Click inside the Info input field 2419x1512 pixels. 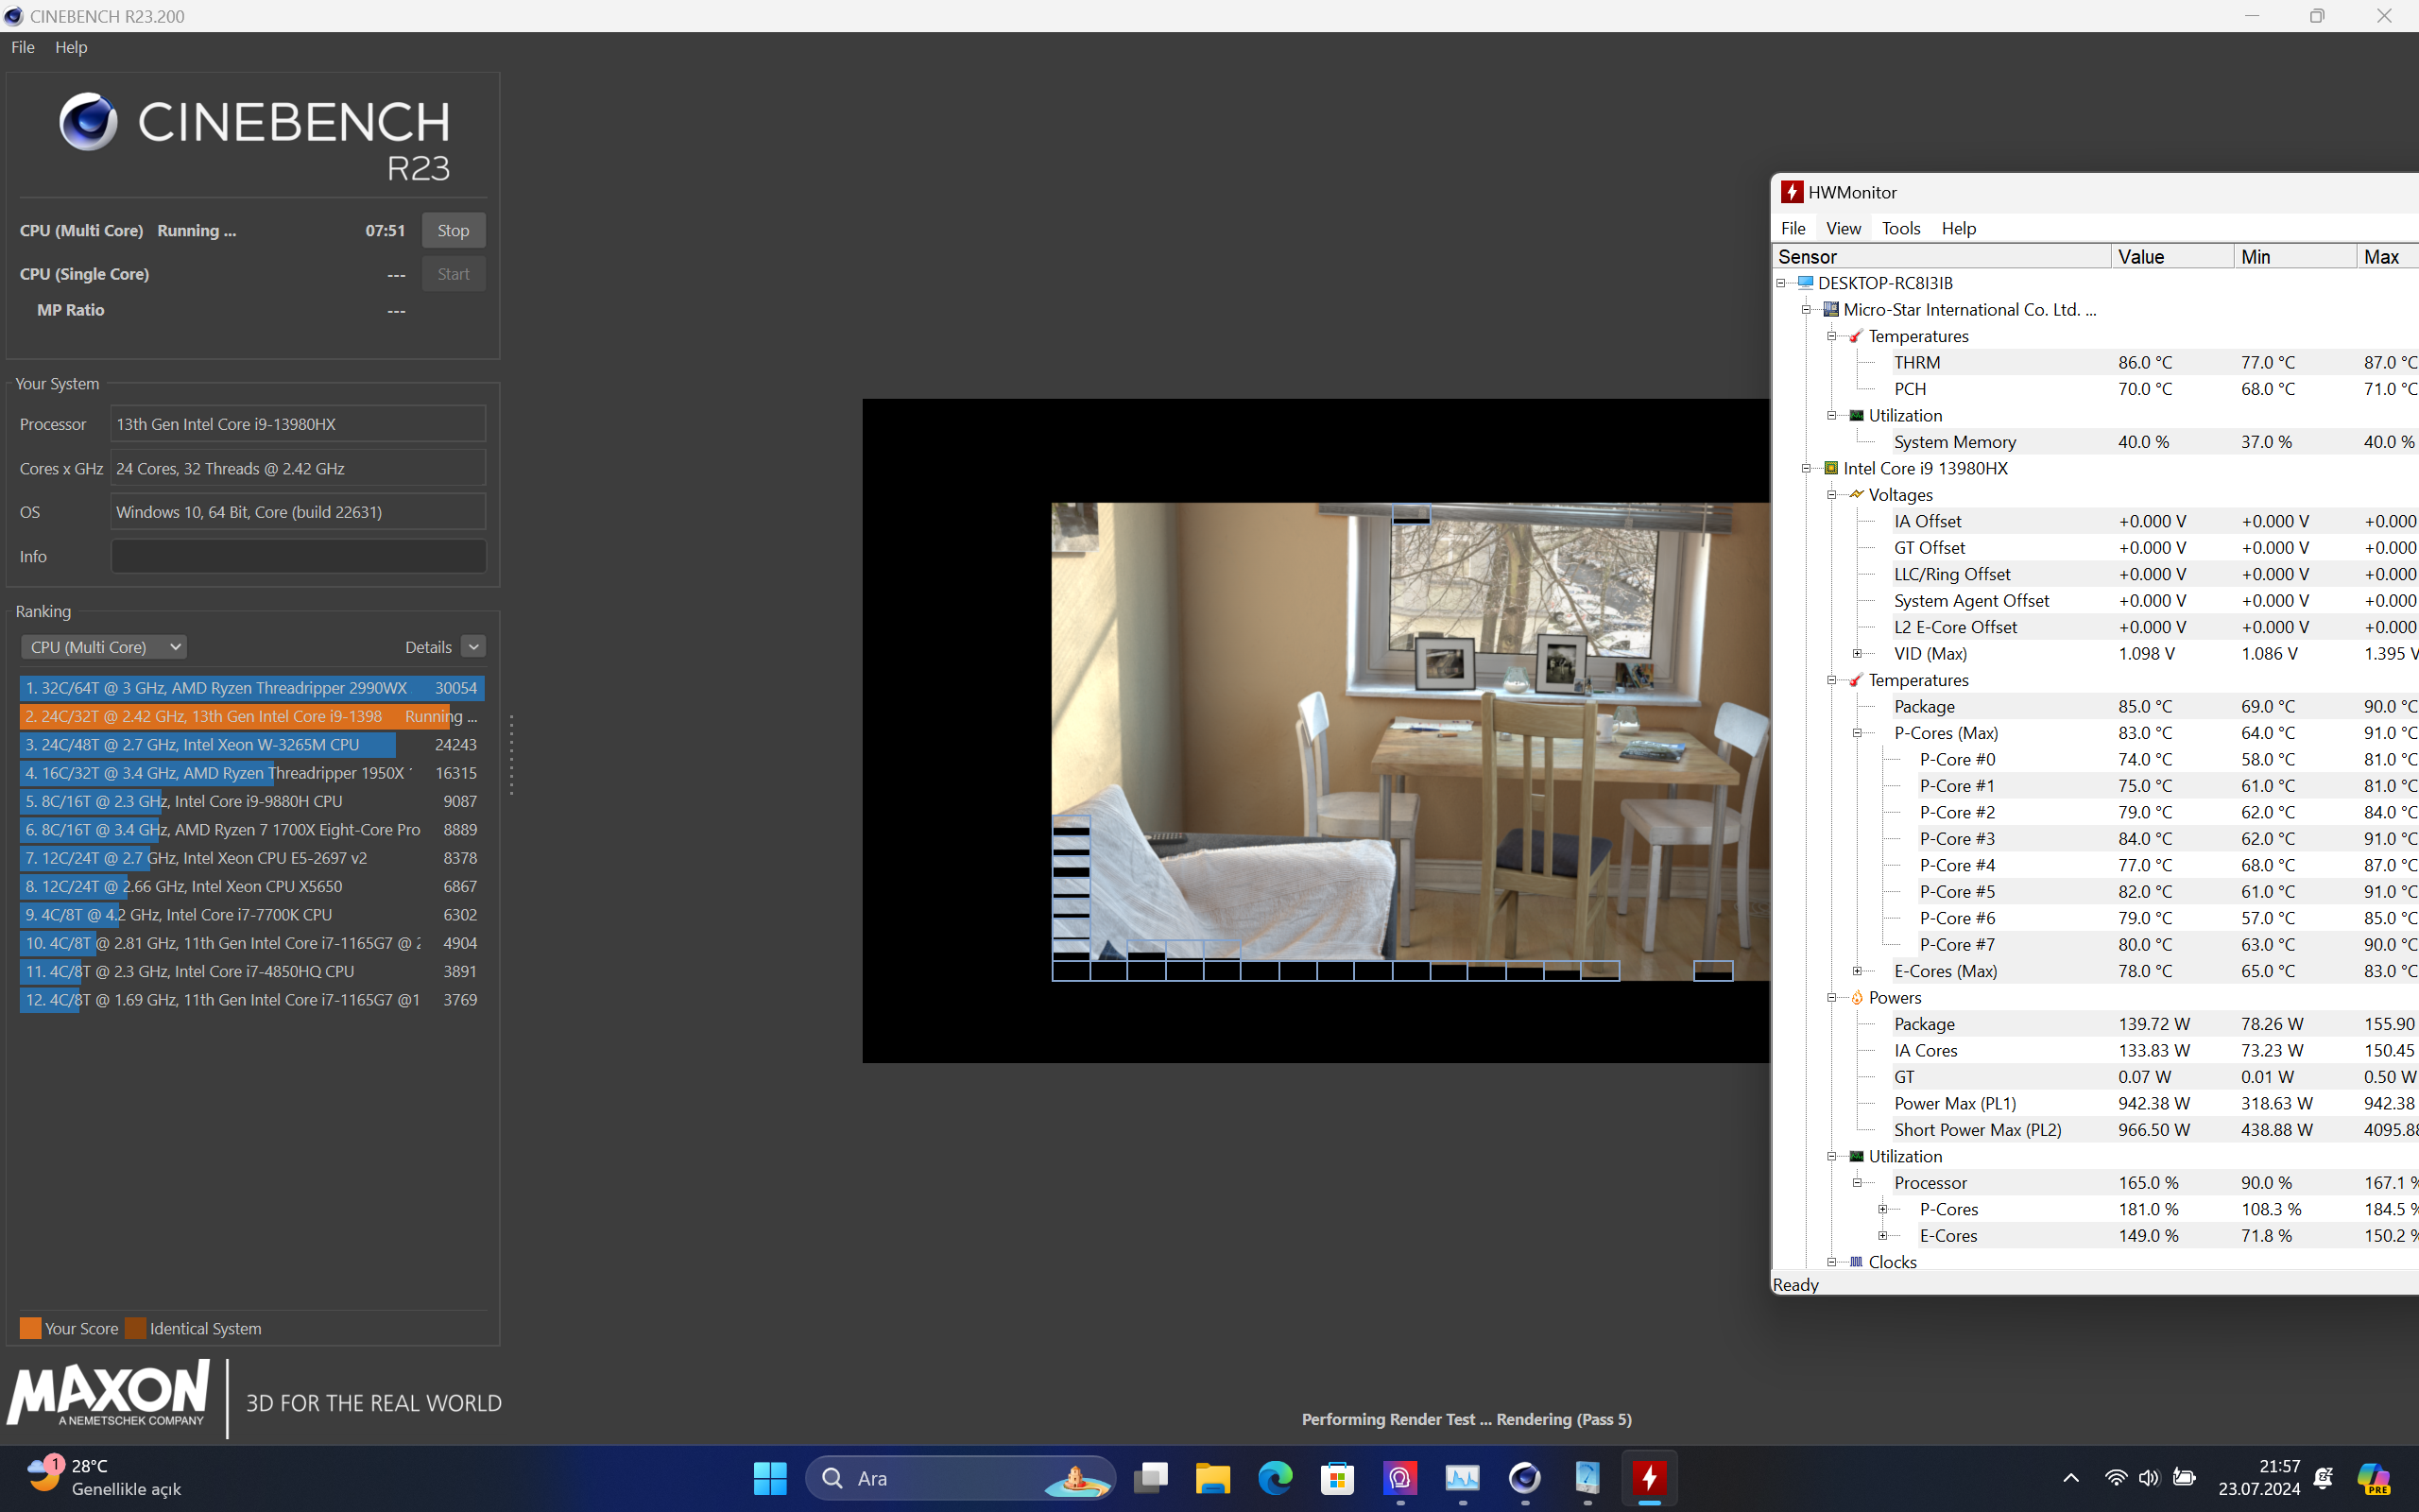click(298, 556)
